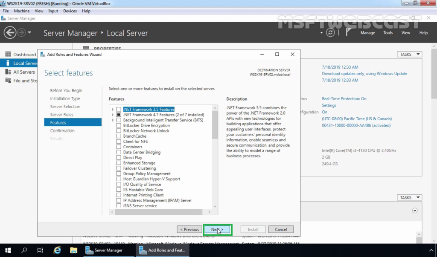
Task: Check .NET Framework 3.5 Features checkbox
Action: coord(119,109)
